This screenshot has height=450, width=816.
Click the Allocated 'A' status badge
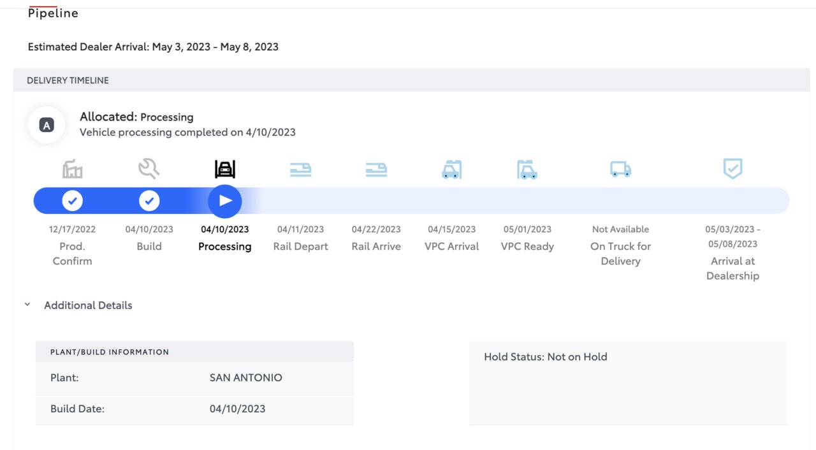(47, 125)
